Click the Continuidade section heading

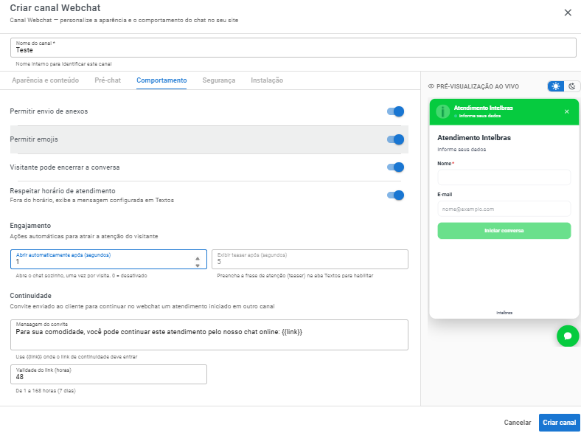point(31,296)
